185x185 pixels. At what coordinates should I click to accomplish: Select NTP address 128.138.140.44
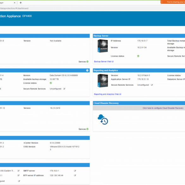tap(56, 176)
